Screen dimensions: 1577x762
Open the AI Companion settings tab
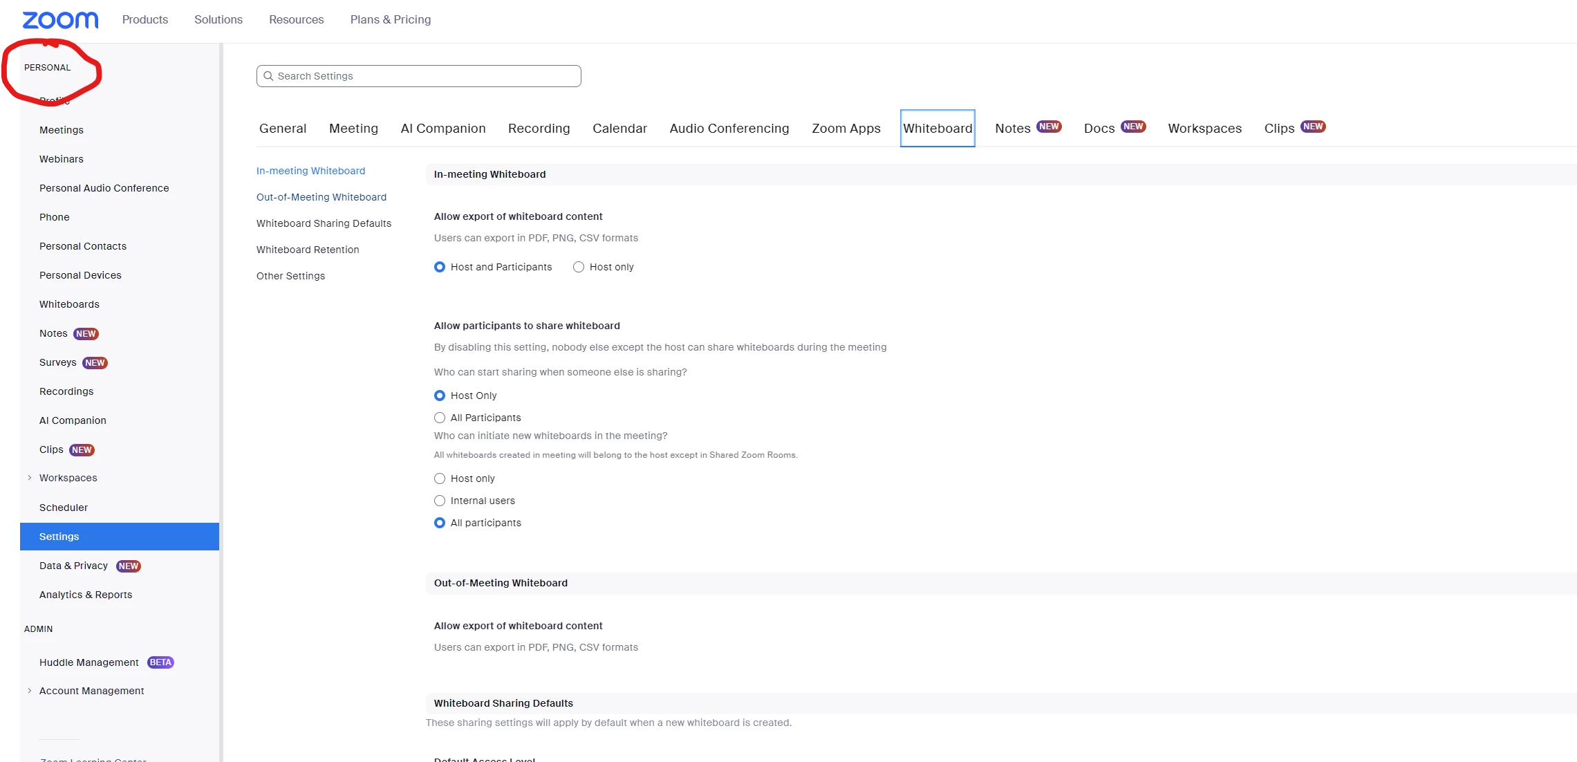[443, 129]
